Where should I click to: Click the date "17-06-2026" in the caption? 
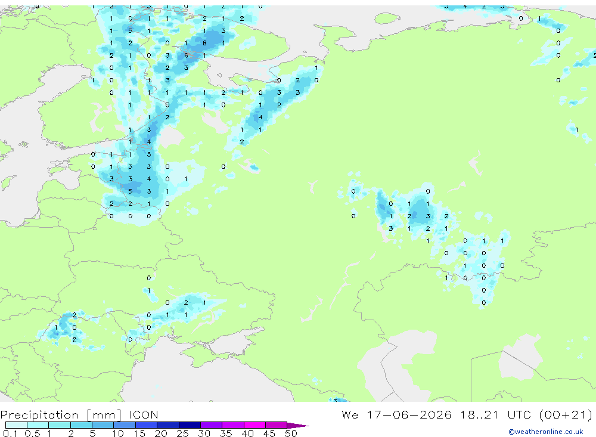[409, 414]
